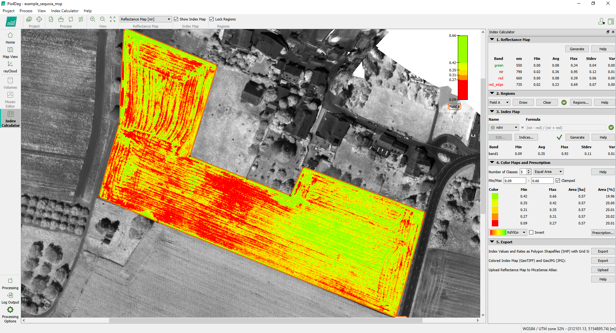Click Draw region button
The width and height of the screenshot is (616, 333).
click(523, 102)
